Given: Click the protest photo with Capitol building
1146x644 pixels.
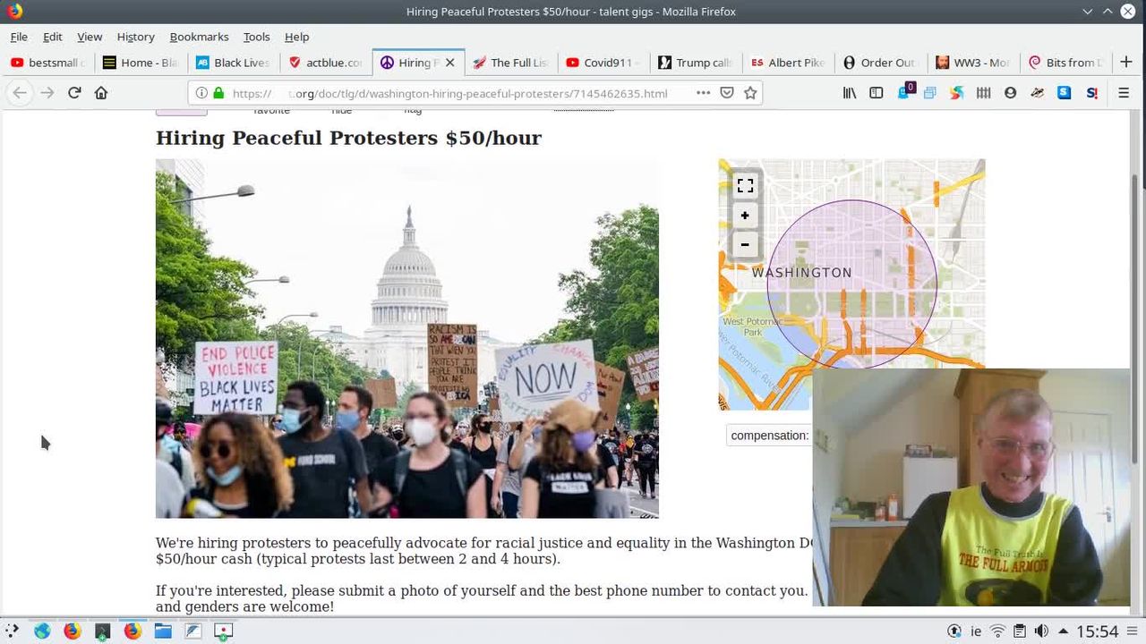Looking at the screenshot, I should (407, 339).
